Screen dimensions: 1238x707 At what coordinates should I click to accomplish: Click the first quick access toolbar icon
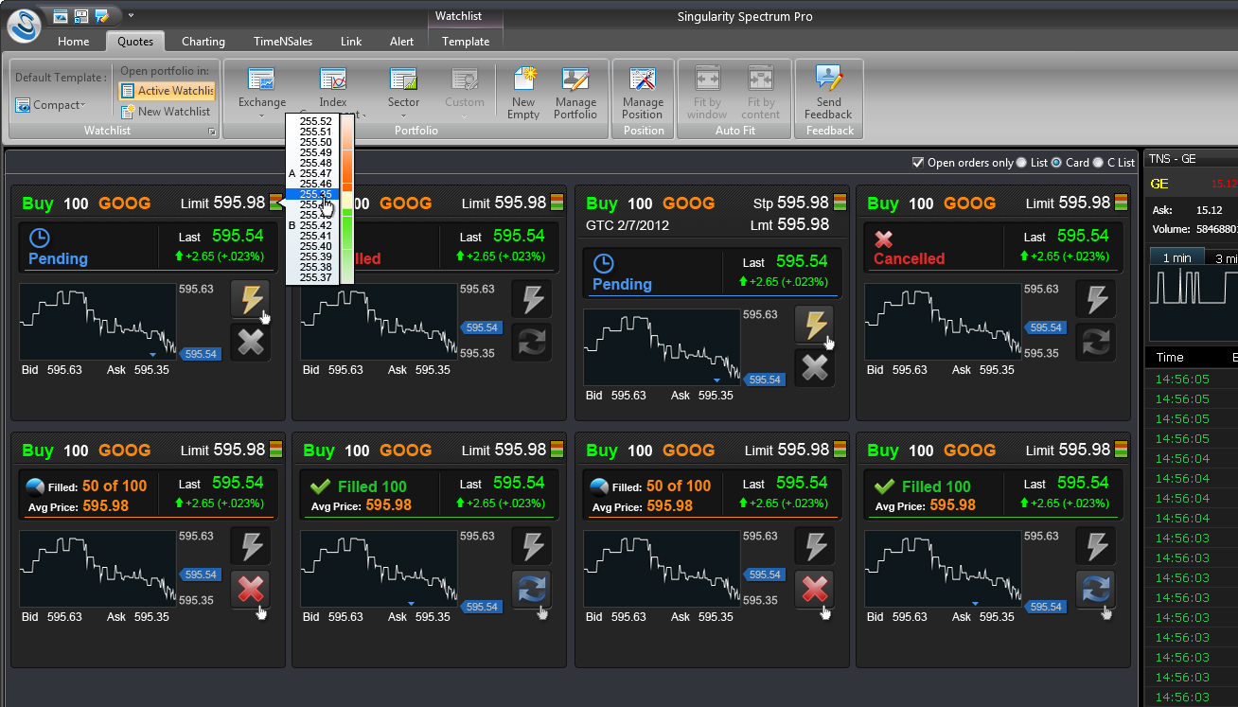(61, 16)
